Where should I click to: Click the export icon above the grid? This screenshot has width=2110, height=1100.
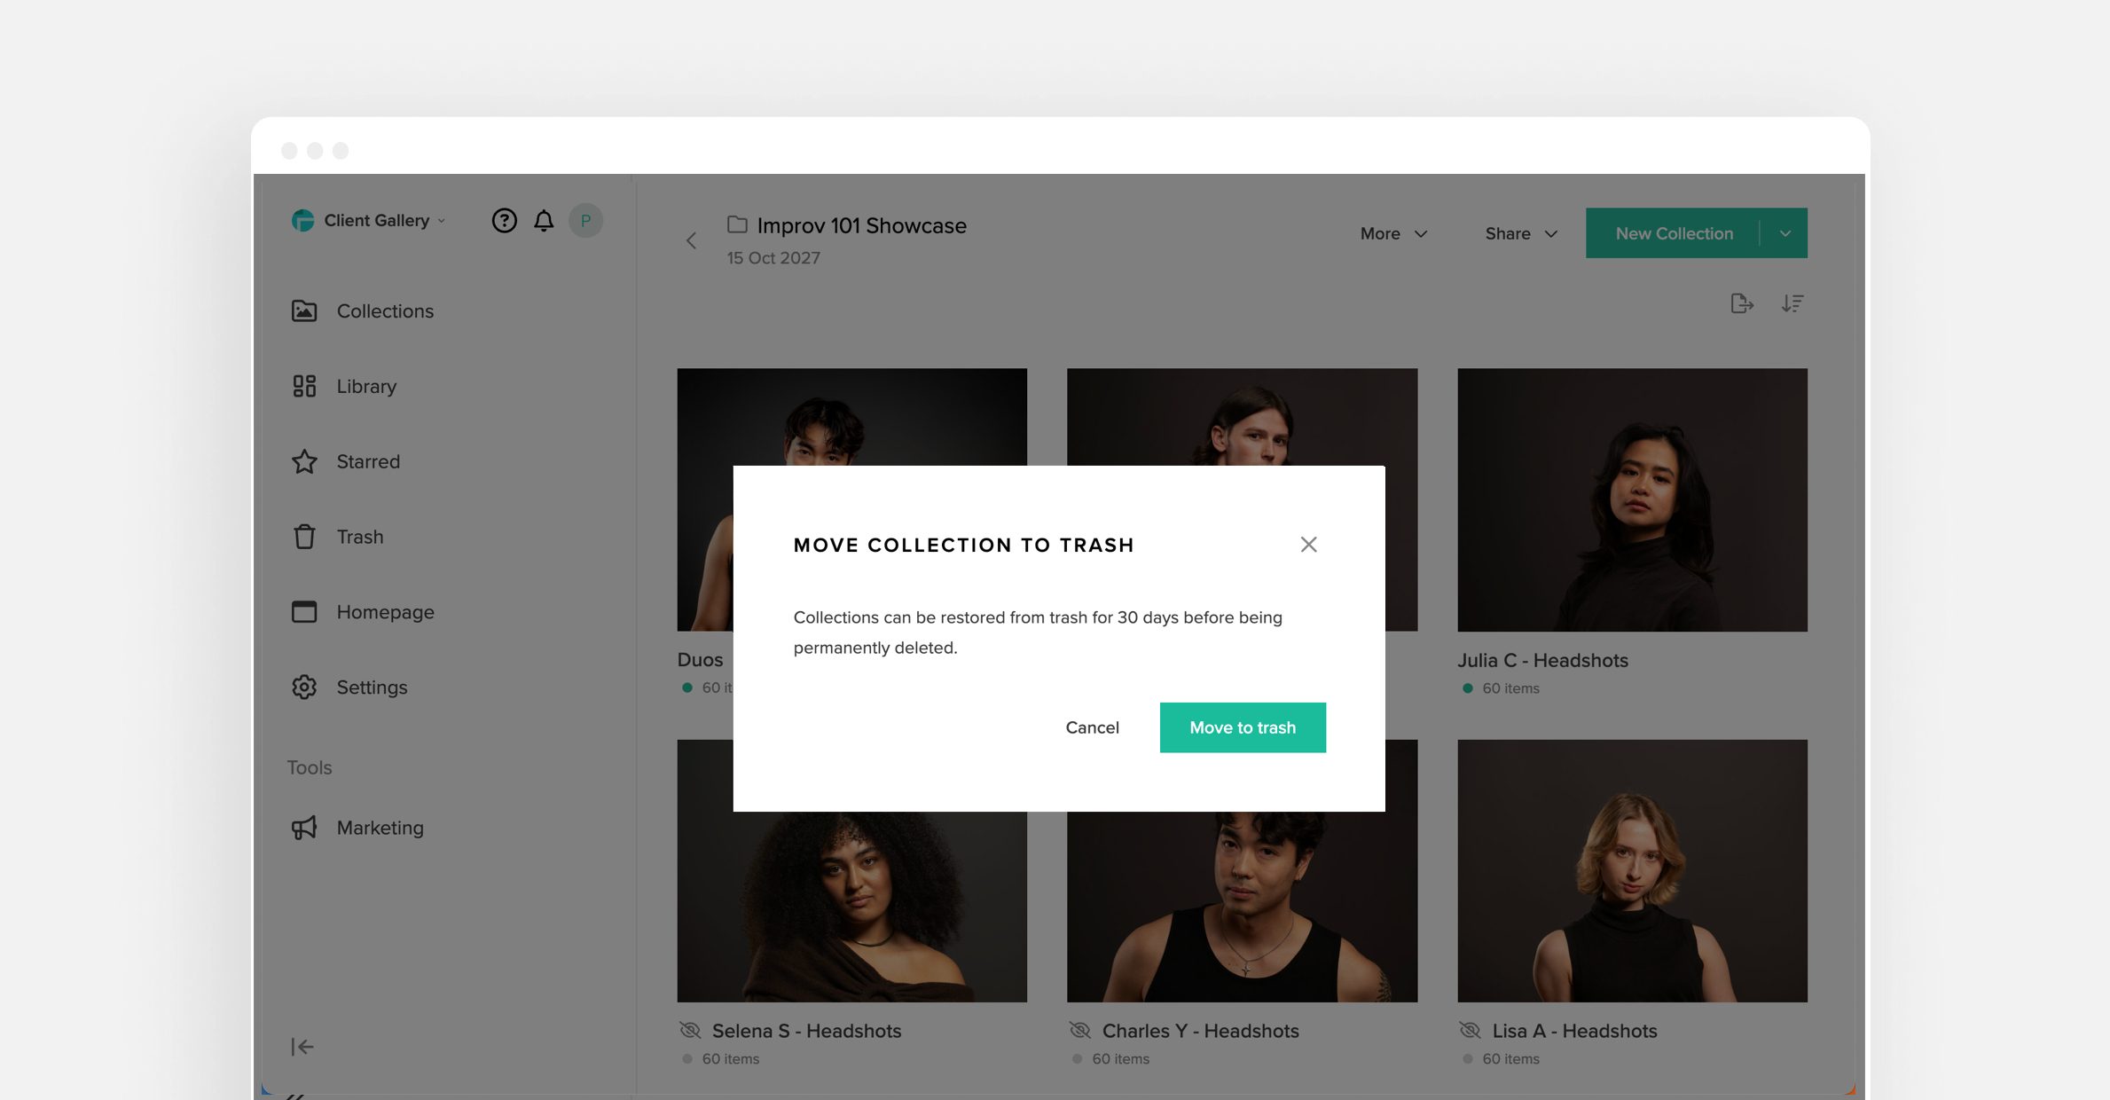tap(1742, 304)
